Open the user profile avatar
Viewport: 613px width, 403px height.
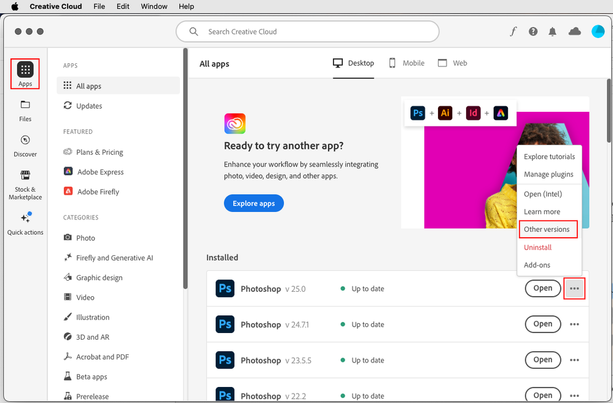click(598, 31)
